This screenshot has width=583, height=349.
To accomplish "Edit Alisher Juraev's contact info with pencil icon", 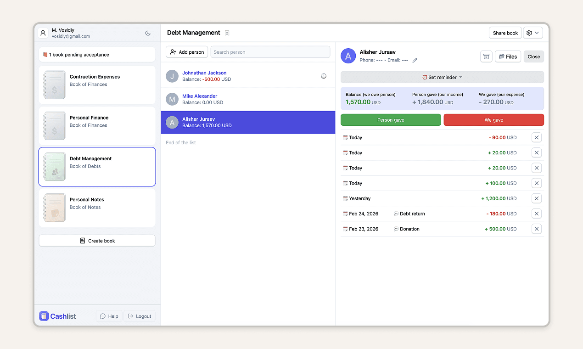I will [x=415, y=60].
